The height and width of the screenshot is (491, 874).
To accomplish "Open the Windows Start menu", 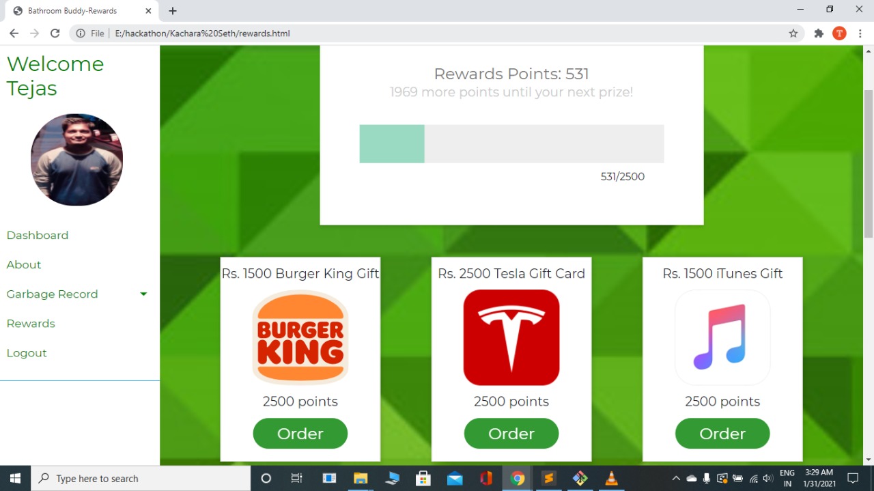I will click(15, 478).
